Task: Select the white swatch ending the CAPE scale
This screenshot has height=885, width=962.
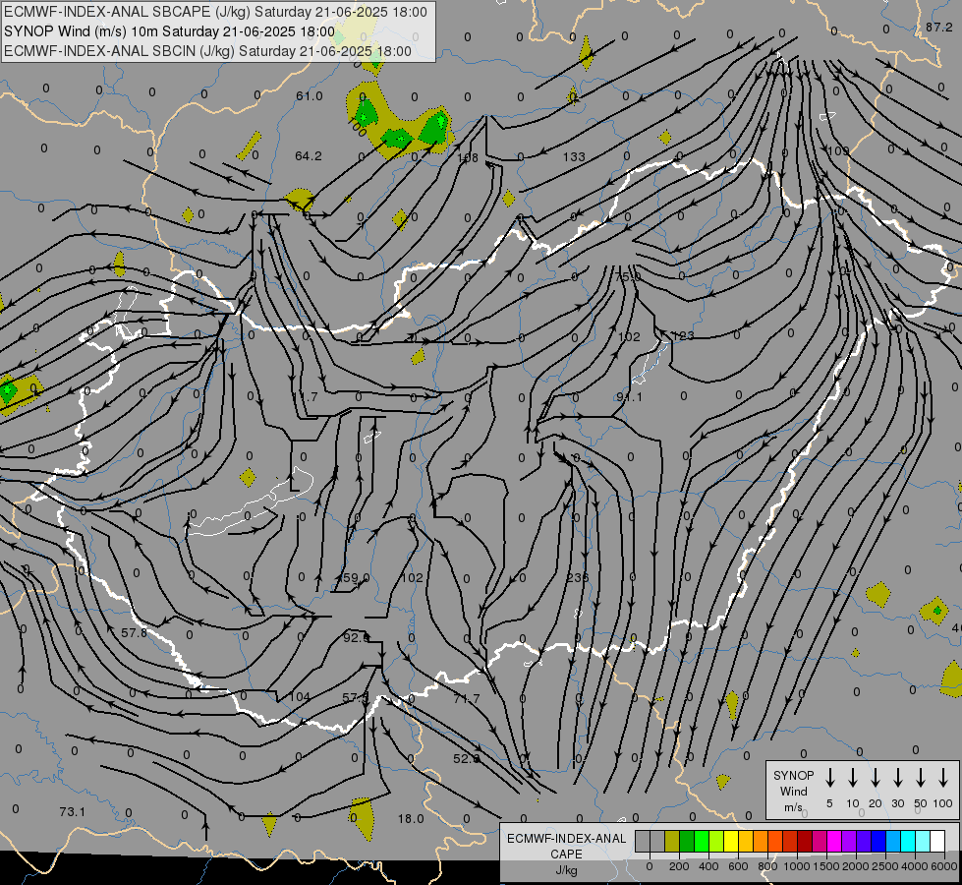Action: point(938,841)
